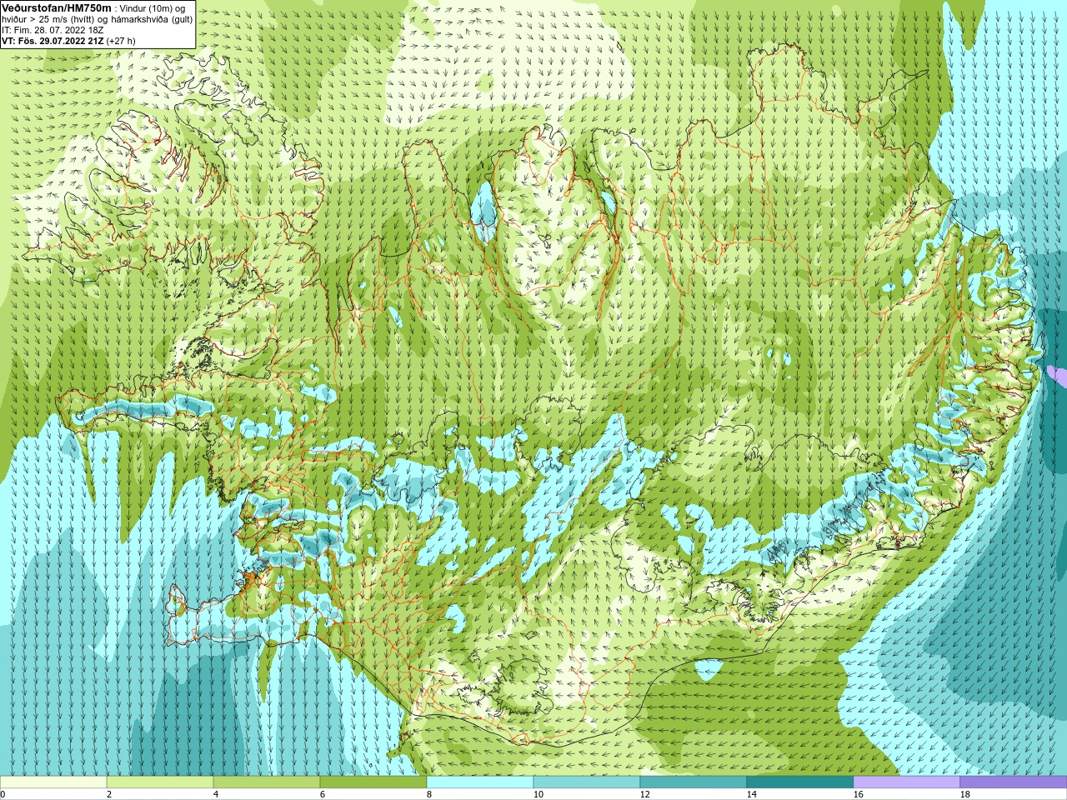Select the 10–12 m/s turquoise swatch
This screenshot has width=1067, height=800.
click(x=587, y=782)
